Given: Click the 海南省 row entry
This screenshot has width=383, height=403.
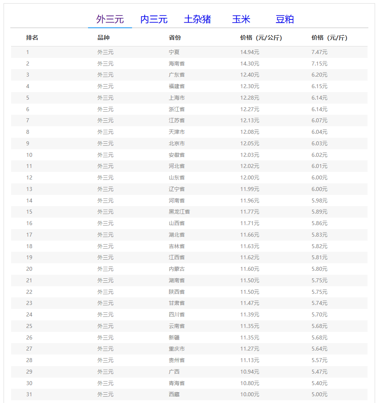Looking at the screenshot, I should click(x=176, y=64).
